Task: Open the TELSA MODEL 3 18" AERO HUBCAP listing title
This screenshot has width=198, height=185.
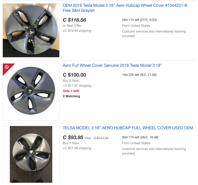Action: coord(128,128)
